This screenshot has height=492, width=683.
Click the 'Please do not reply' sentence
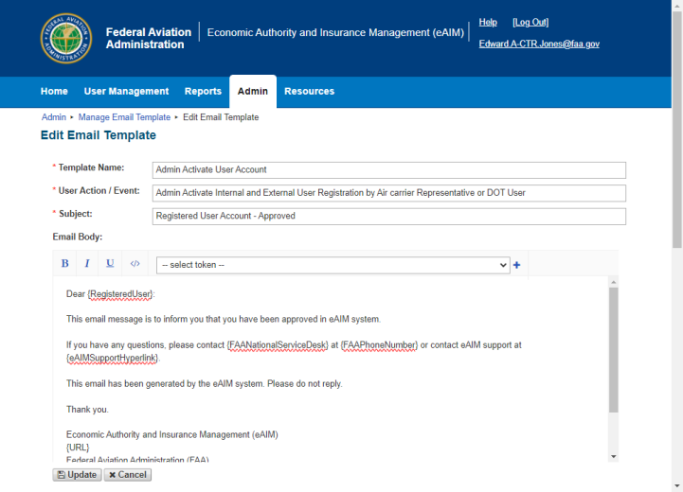[305, 384]
